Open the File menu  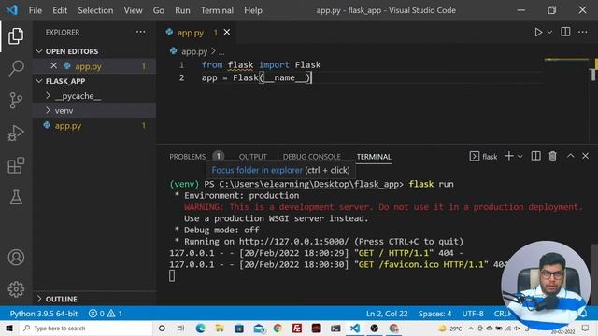tap(36, 10)
